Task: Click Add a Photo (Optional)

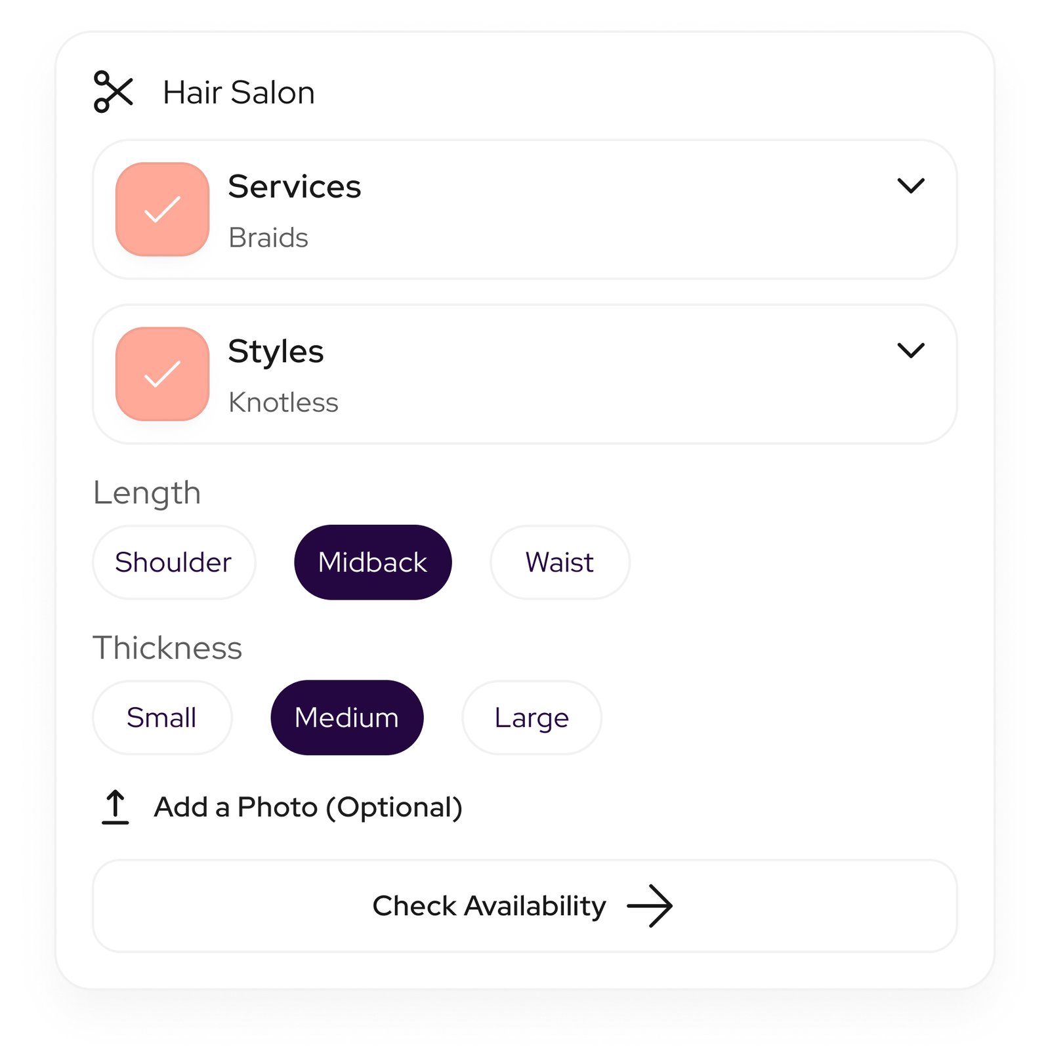Action: click(x=308, y=807)
